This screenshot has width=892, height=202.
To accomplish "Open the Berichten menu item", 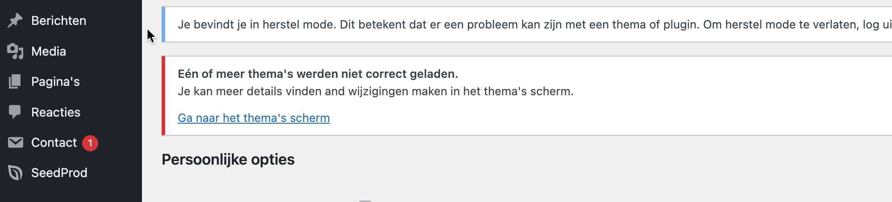I will tap(58, 20).
